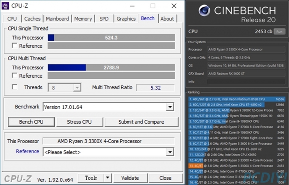Image resolution: width=289 pixels, height=185 pixels.
Task: Tick the Threads checkbox
Action: click(x=15, y=87)
